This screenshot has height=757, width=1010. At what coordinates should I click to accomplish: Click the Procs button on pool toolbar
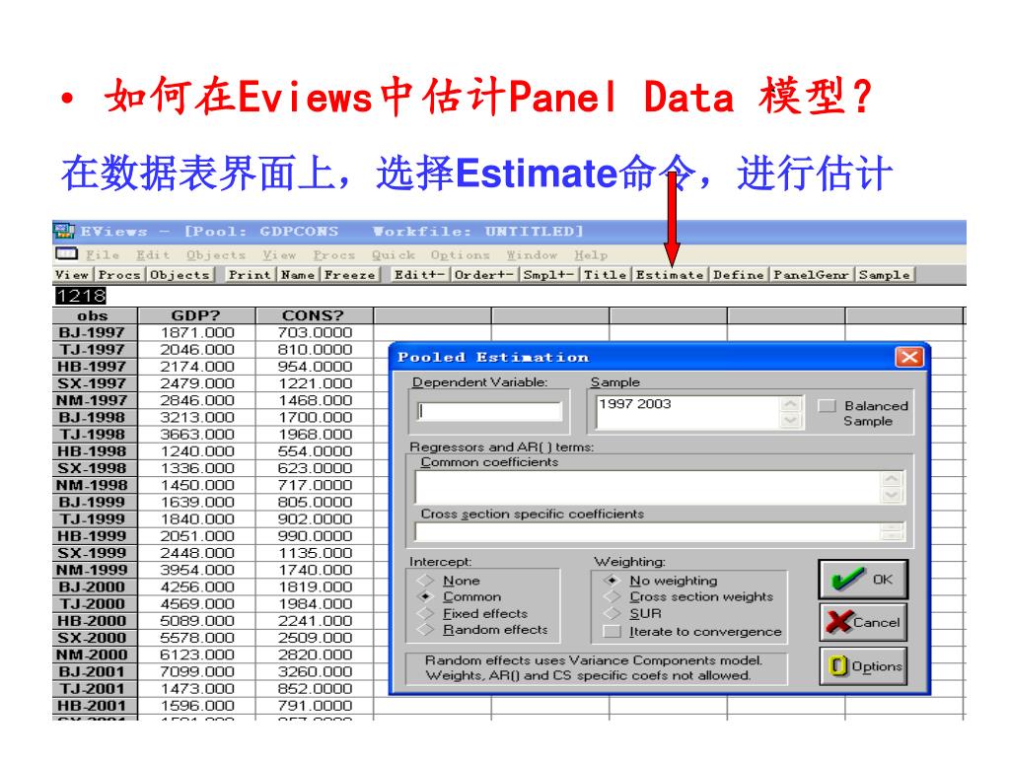[119, 275]
